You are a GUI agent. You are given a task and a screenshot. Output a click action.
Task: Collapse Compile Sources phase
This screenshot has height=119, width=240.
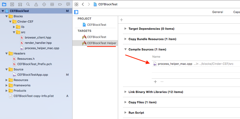126,49
